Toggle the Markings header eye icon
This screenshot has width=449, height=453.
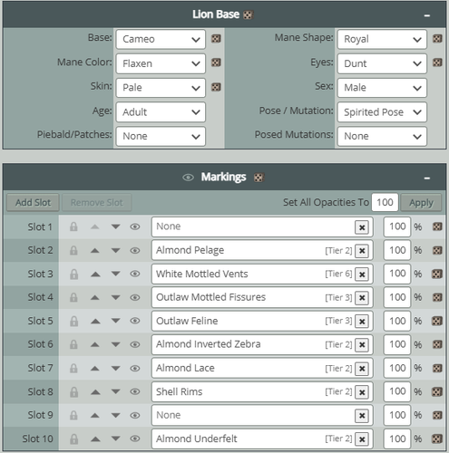click(188, 178)
